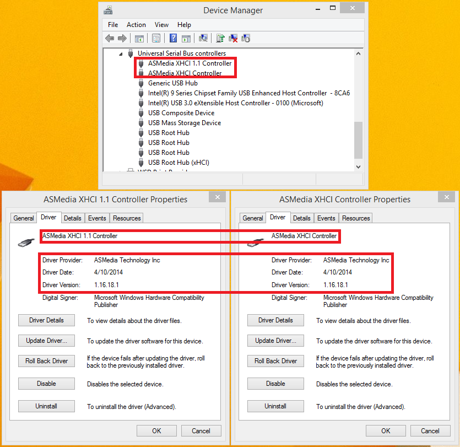
Task: Select USB Root Hub (xHCI) entry
Action: [178, 163]
